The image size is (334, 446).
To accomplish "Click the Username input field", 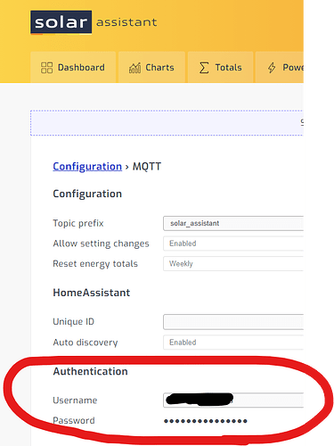I will pos(233,400).
